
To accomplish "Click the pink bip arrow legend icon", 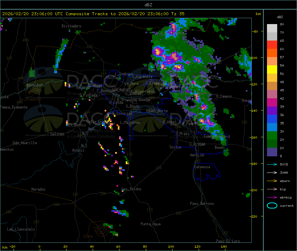I will [x=272, y=189].
